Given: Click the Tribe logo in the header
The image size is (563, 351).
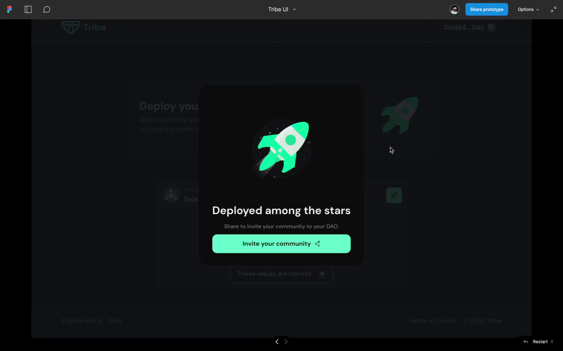Looking at the screenshot, I should pyautogui.click(x=83, y=27).
